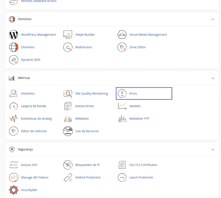Click the Imunify360 star icon
Screen dimensions: 221x198
coord(14,190)
